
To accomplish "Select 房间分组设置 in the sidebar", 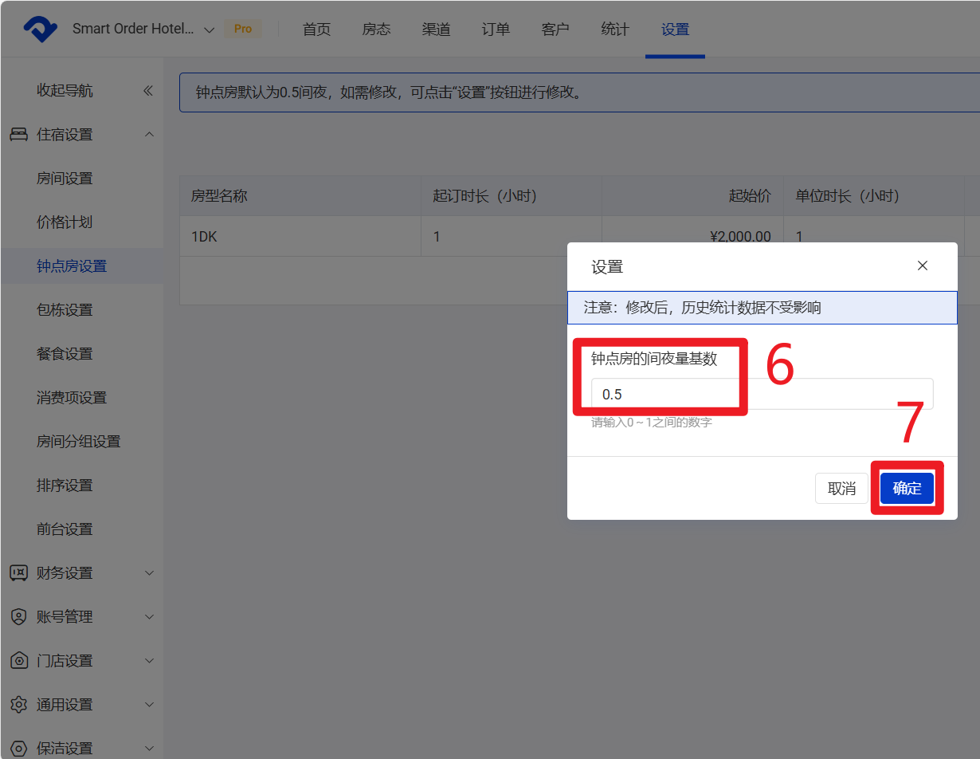I will [78, 442].
